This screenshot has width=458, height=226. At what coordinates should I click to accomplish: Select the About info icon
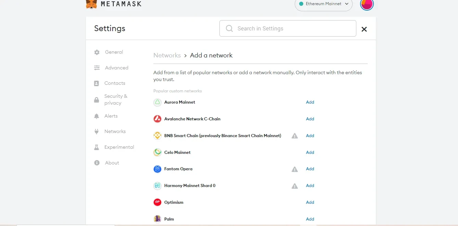click(97, 163)
